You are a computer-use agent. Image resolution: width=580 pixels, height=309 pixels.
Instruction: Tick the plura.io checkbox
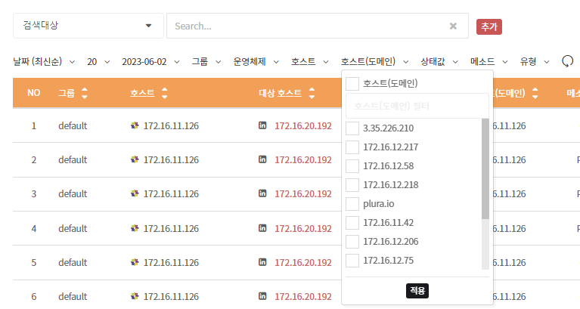pyautogui.click(x=352, y=204)
